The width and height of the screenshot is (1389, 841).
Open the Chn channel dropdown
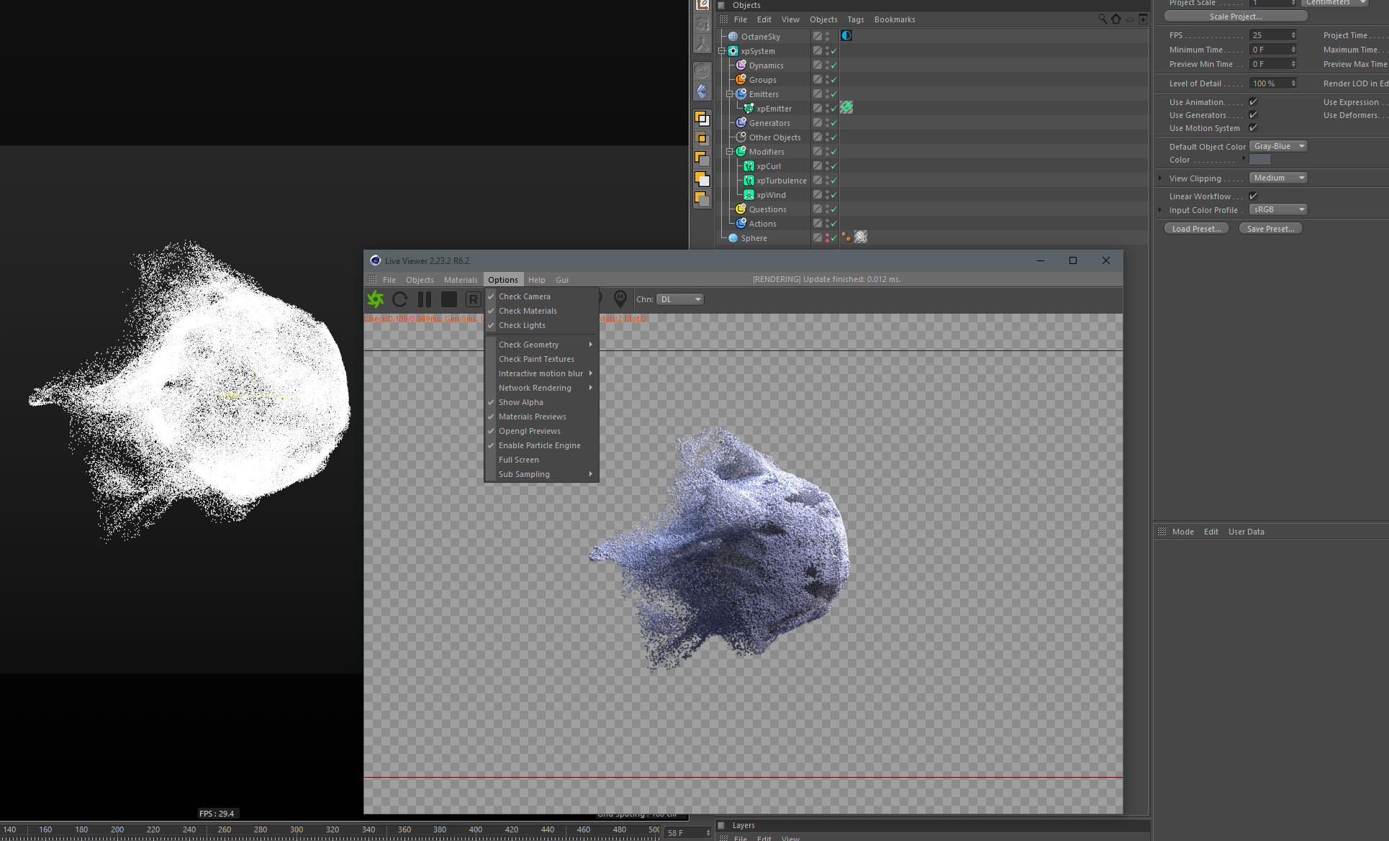click(x=680, y=299)
